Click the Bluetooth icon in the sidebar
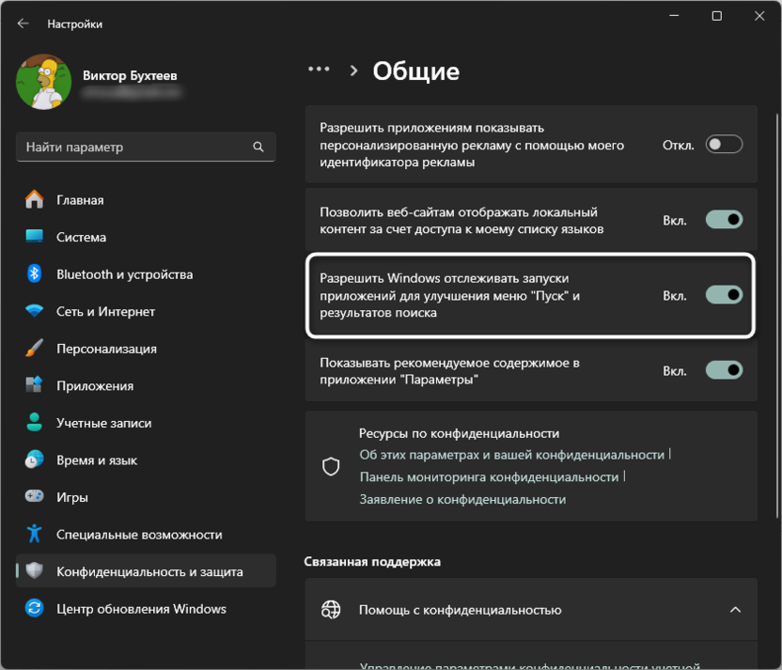Image resolution: width=782 pixels, height=670 pixels. (35, 274)
